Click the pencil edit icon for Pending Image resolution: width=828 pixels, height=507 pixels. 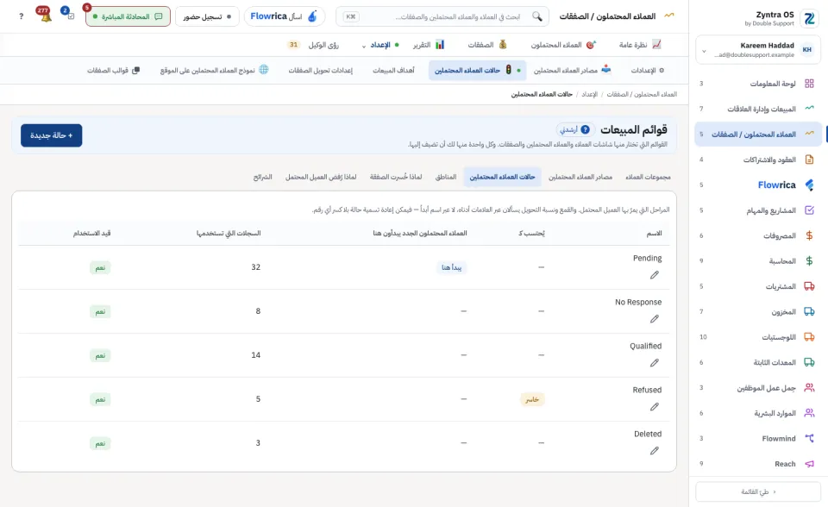tap(655, 274)
